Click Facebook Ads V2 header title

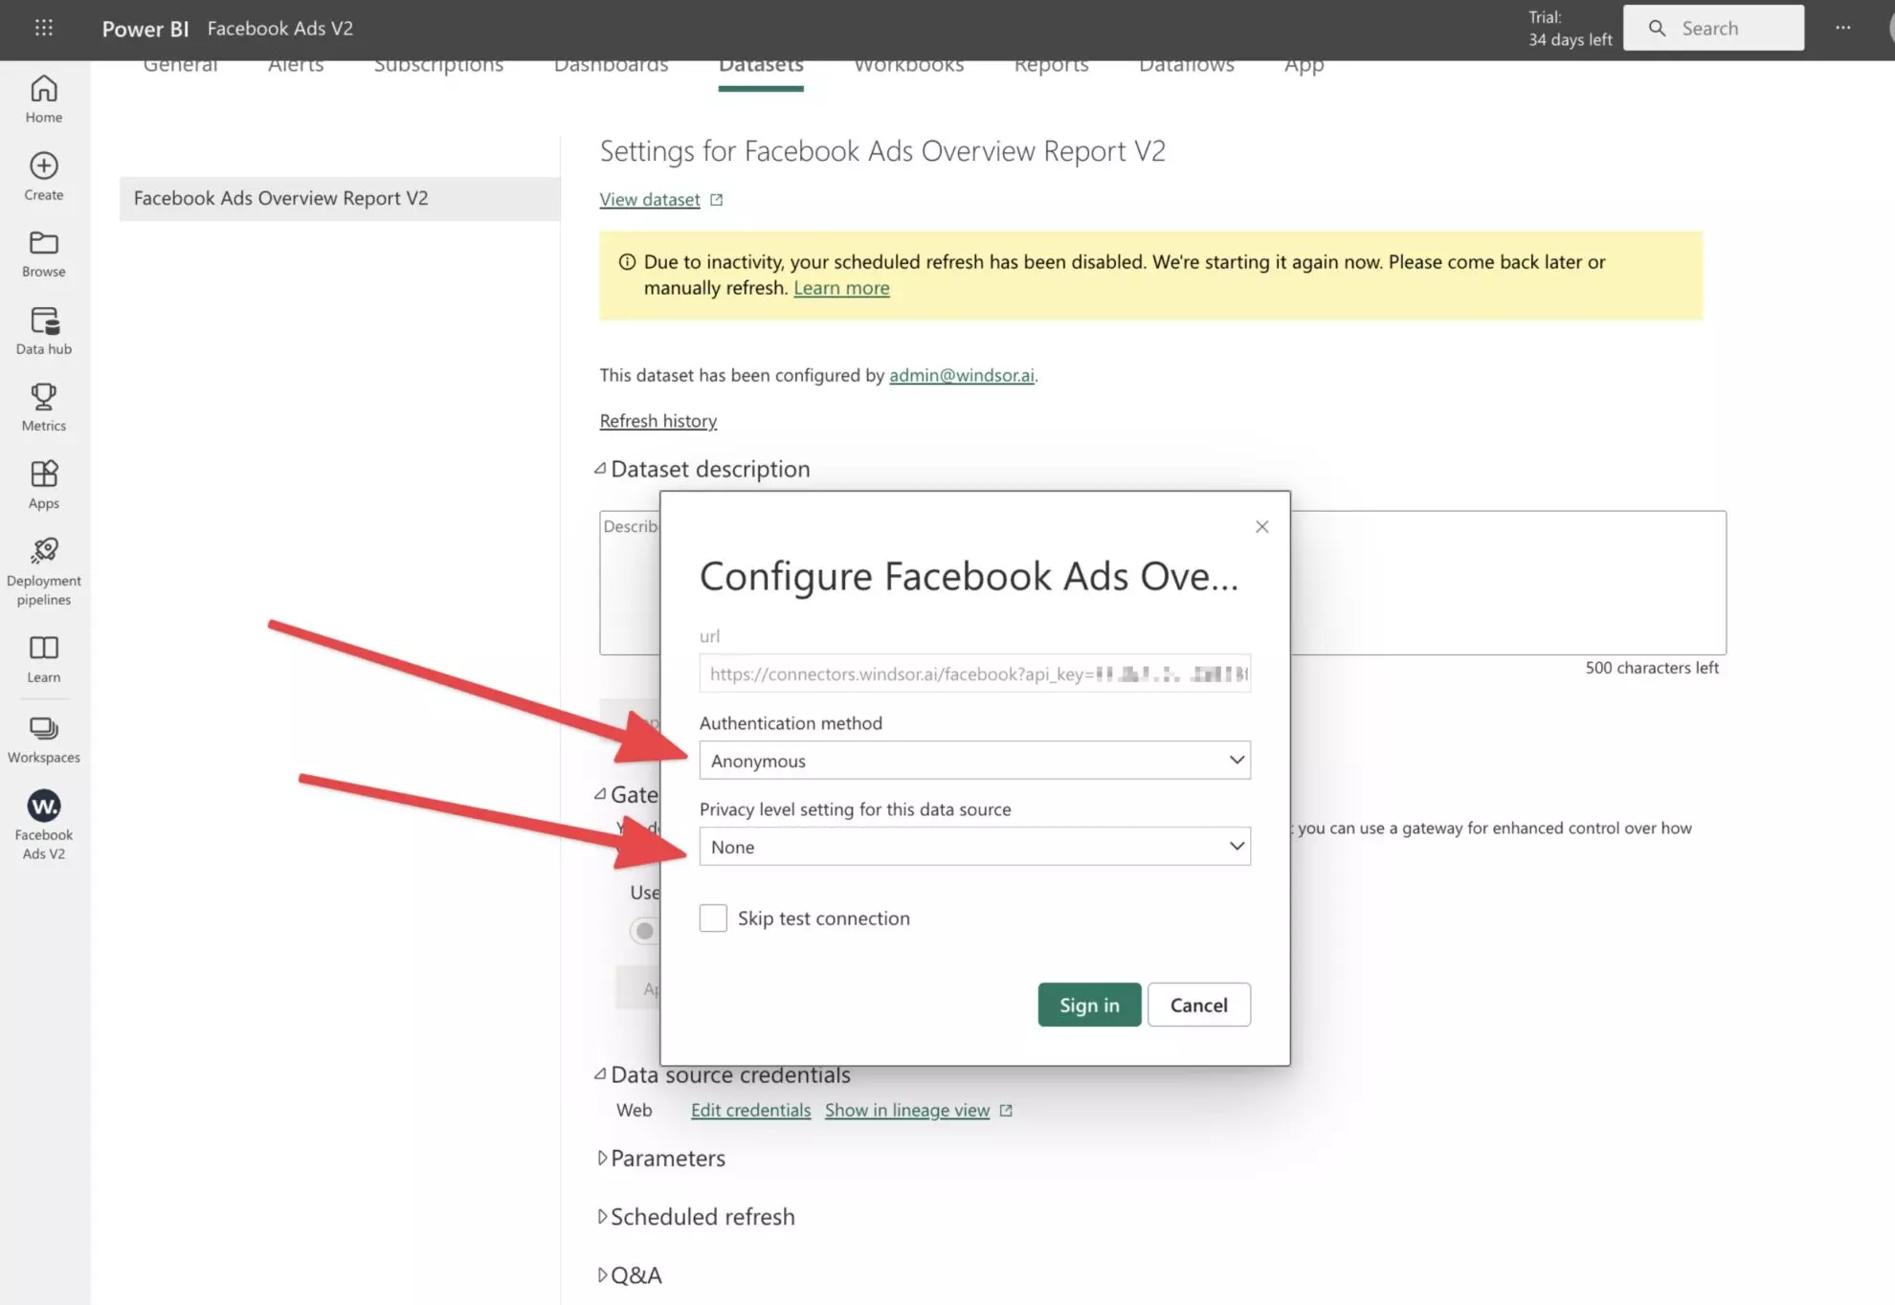[280, 29]
